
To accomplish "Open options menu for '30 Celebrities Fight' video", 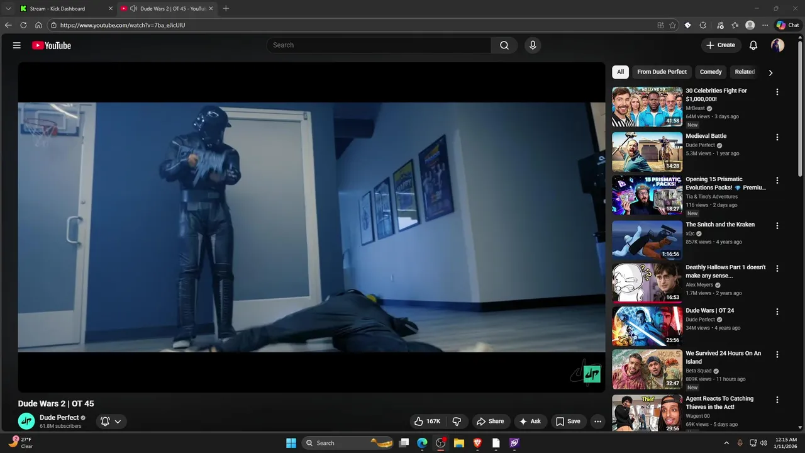I will click(777, 92).
